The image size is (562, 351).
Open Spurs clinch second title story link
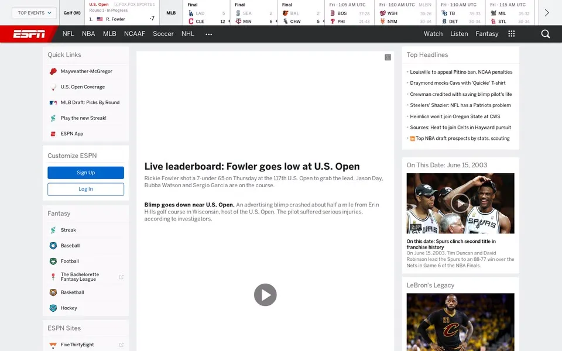tap(451, 245)
